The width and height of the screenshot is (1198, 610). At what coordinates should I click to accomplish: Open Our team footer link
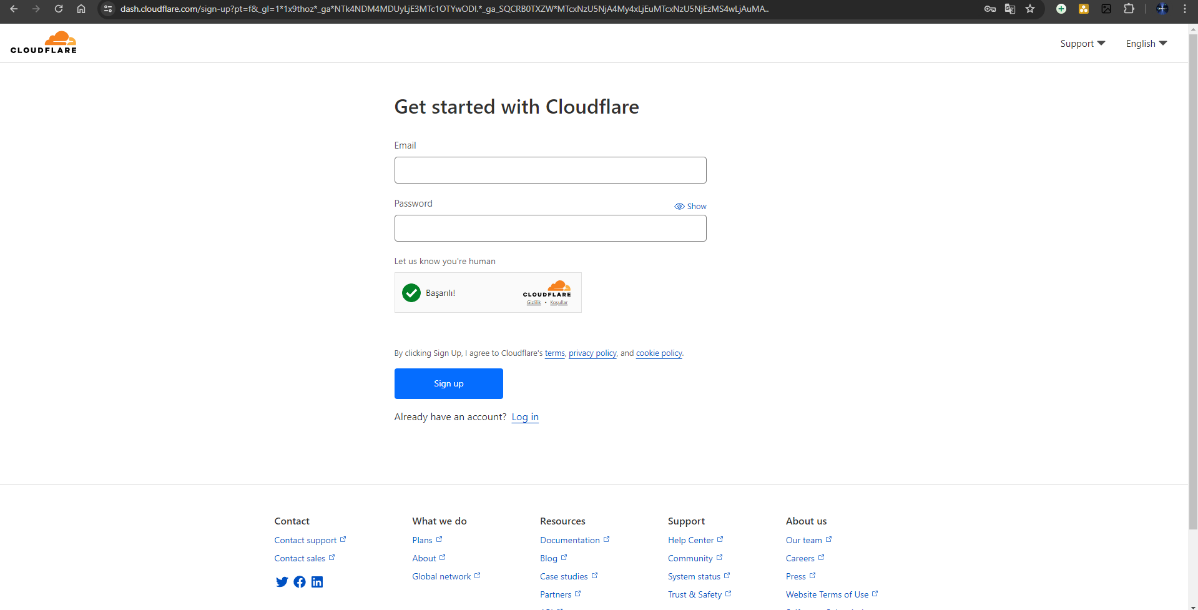(809, 540)
